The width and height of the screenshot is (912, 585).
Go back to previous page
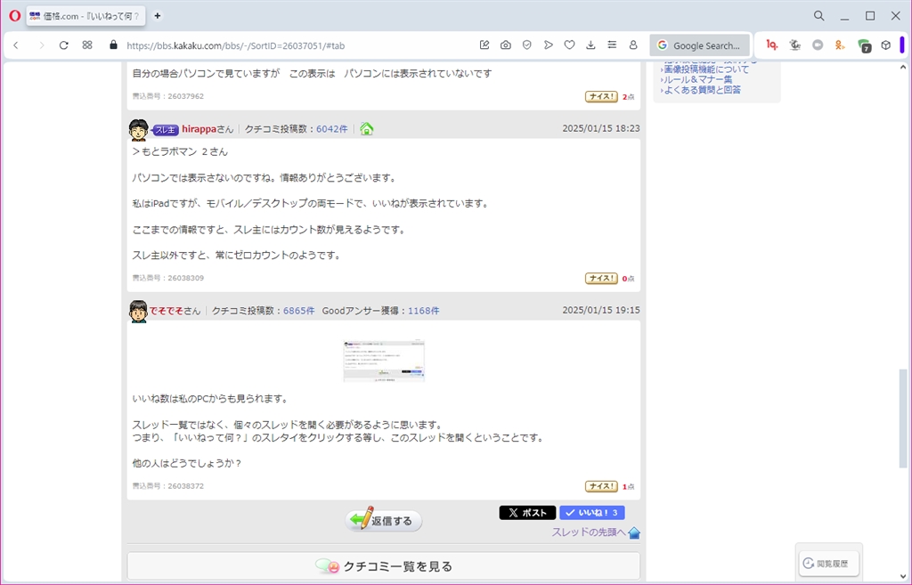click(x=16, y=45)
